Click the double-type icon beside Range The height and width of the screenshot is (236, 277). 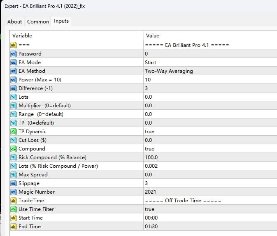(x=14, y=114)
